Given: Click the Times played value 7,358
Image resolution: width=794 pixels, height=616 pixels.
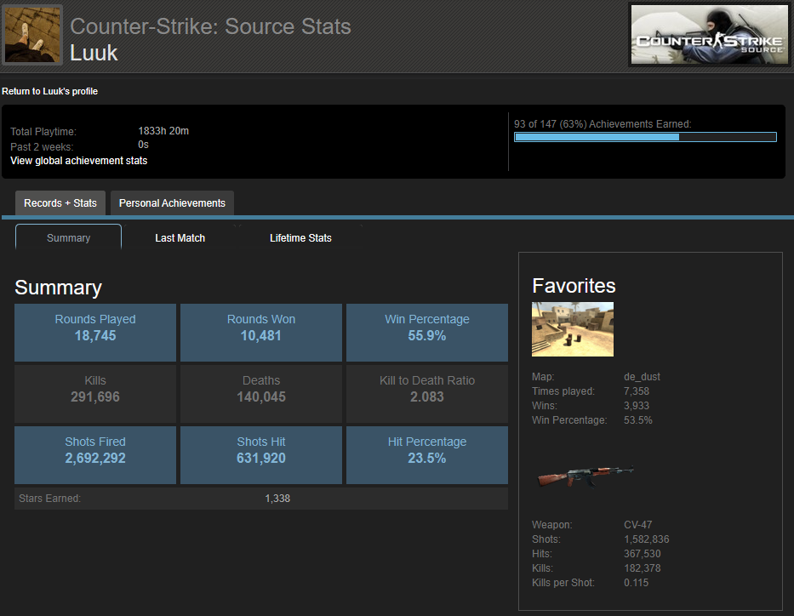Looking at the screenshot, I should pos(637,391).
